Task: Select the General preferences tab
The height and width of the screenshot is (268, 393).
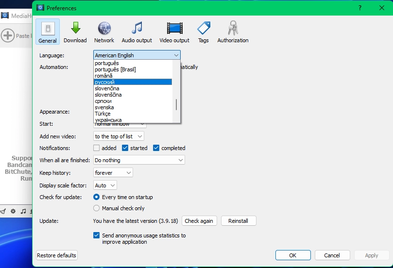Action: coord(48,32)
